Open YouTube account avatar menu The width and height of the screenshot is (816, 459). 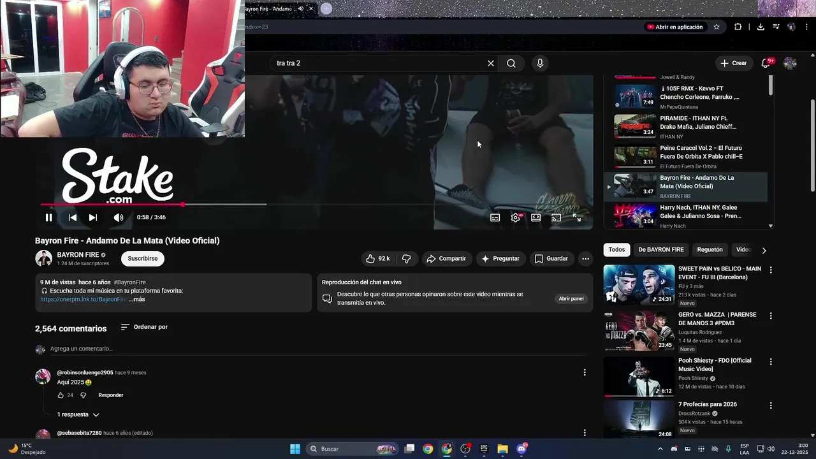790,63
